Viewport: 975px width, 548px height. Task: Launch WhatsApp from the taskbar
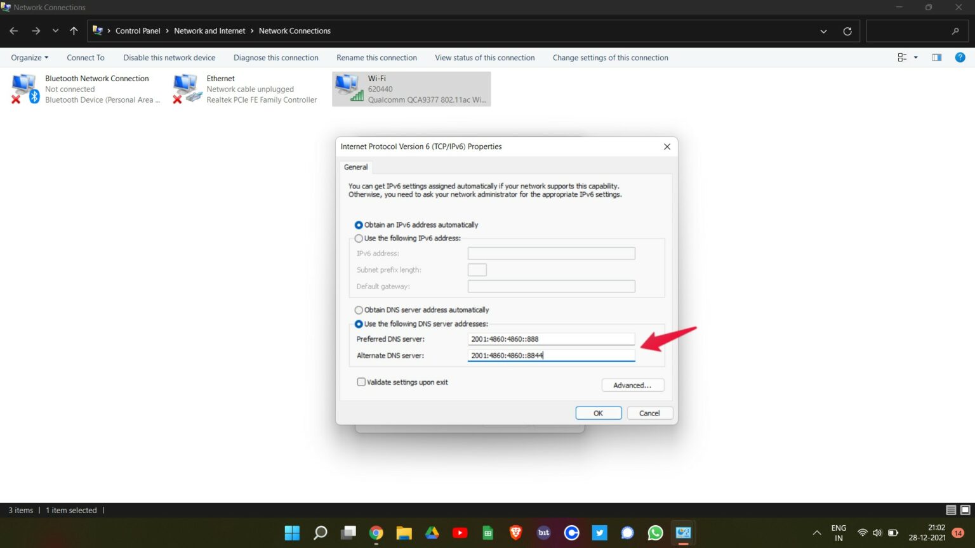pos(654,533)
